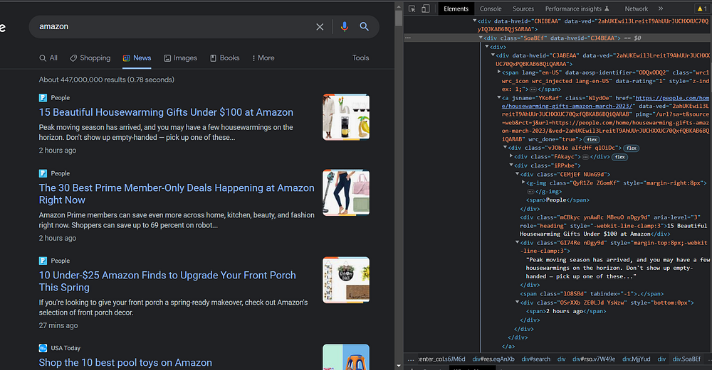712x370 pixels.
Task: Toggle device toolbar in DevTools
Action: pos(426,9)
